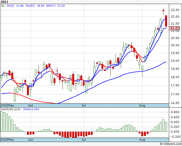Click the MA(3) legend label

(x=10, y=6)
